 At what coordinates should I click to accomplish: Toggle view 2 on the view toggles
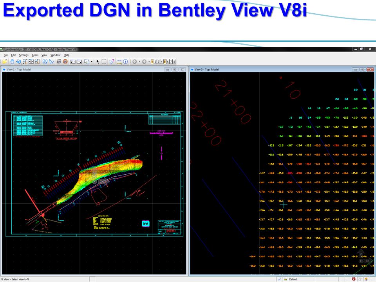coord(155,61)
